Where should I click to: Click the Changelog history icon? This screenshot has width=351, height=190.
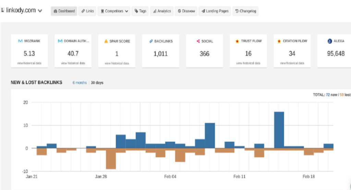[x=237, y=11]
